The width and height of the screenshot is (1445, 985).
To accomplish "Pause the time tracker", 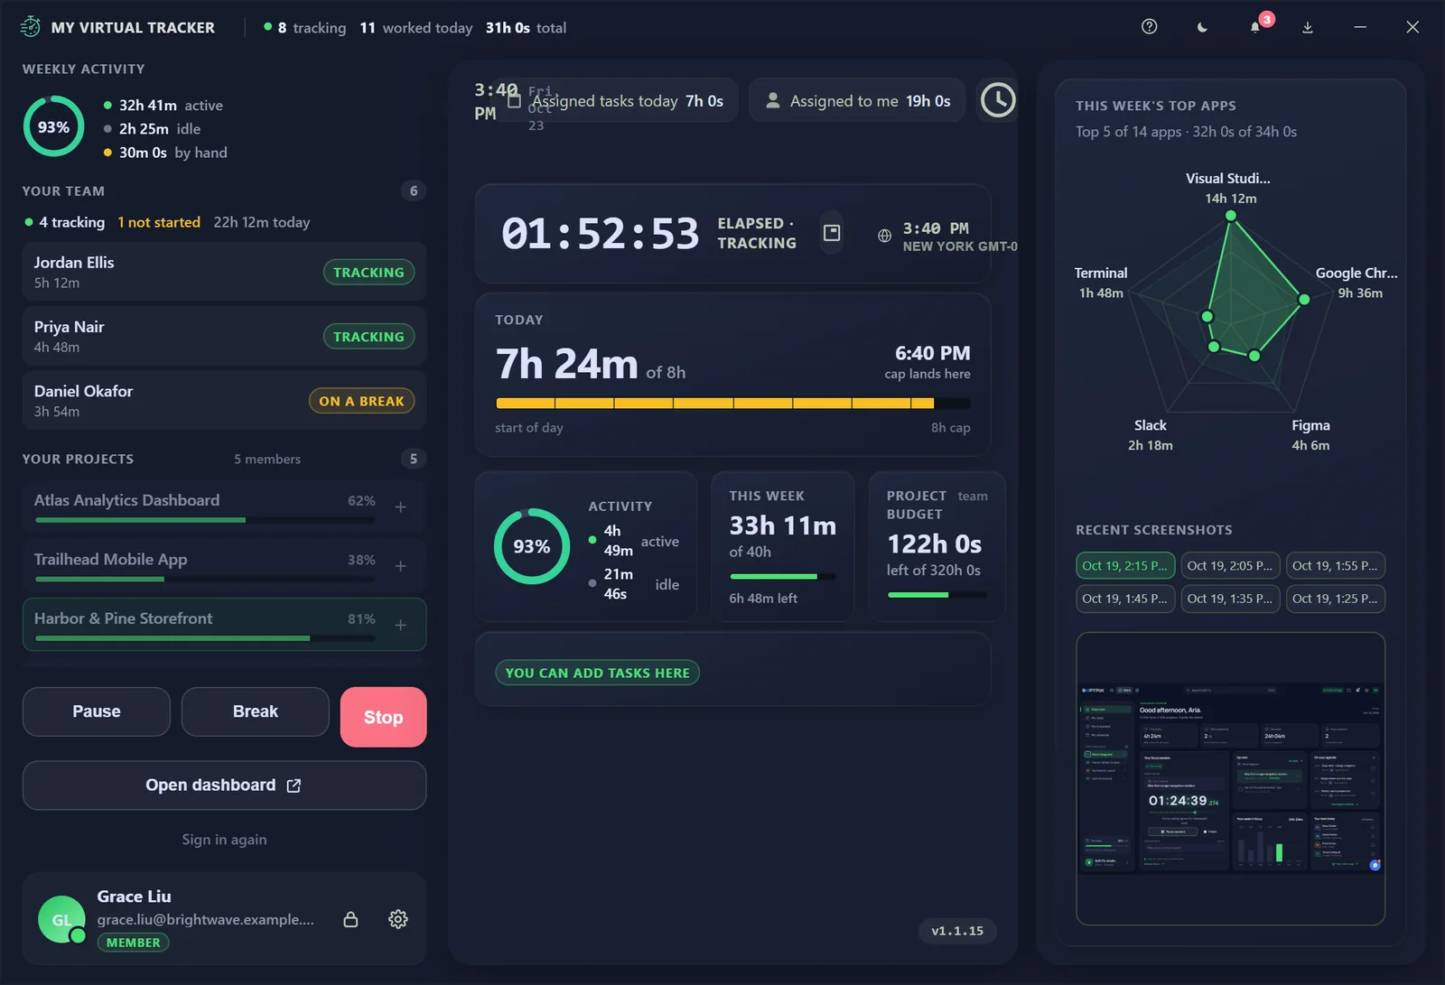I will (97, 711).
